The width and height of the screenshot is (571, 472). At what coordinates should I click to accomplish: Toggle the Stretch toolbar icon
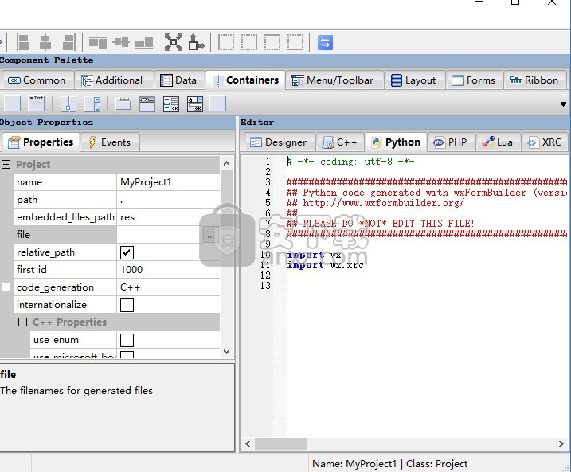tap(197, 42)
